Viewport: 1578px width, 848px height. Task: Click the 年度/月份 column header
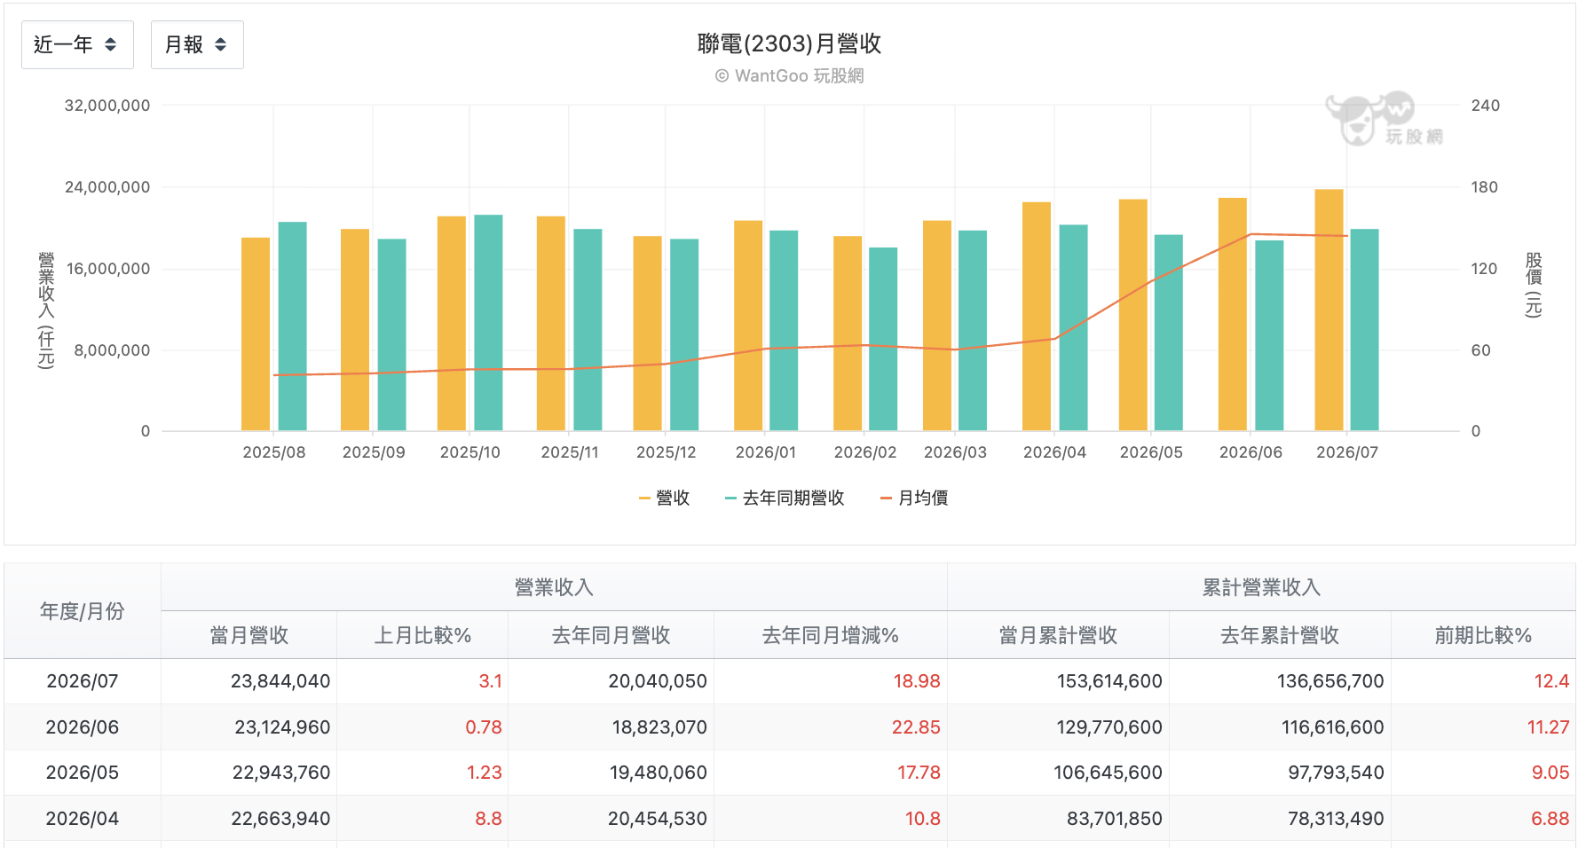(x=83, y=611)
